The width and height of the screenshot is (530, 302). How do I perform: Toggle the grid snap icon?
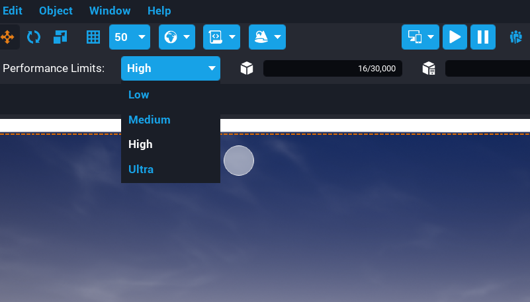pyautogui.click(x=93, y=37)
